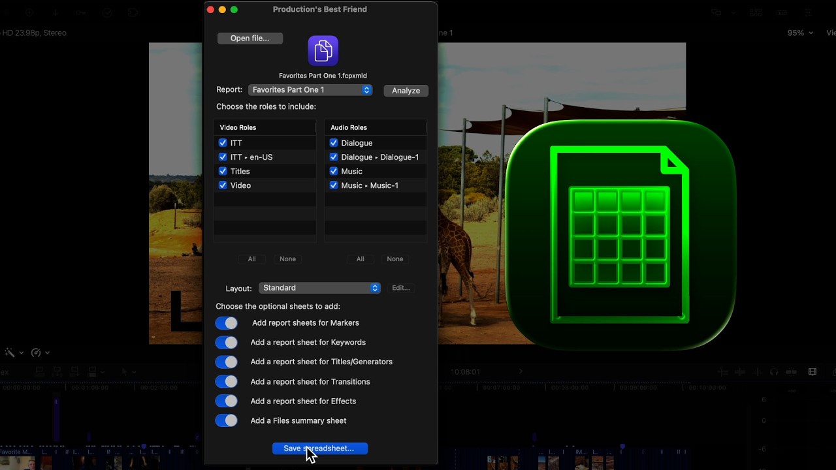Click the Save spreadsheet... button
Screen dimensions: 836x470
pyautogui.click(x=319, y=448)
